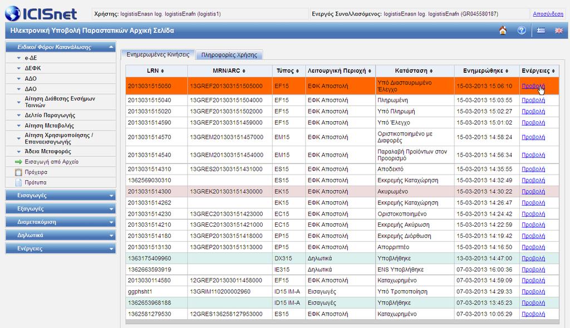Image resolution: width=570 pixels, height=328 pixels.
Task: Open Εισαγωγή από Αρχείο menu entry
Action: [52, 162]
